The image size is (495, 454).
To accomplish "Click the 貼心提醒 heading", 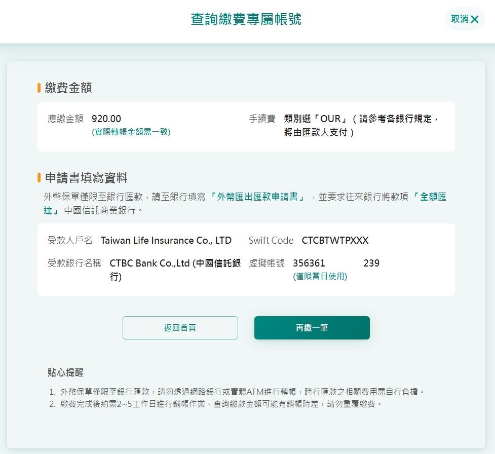I will (x=66, y=372).
